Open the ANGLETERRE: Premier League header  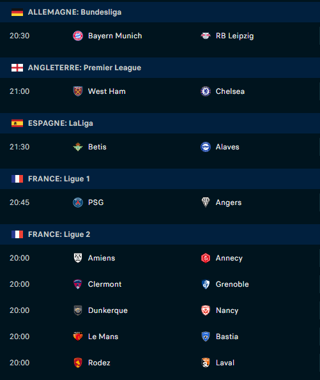(160, 68)
